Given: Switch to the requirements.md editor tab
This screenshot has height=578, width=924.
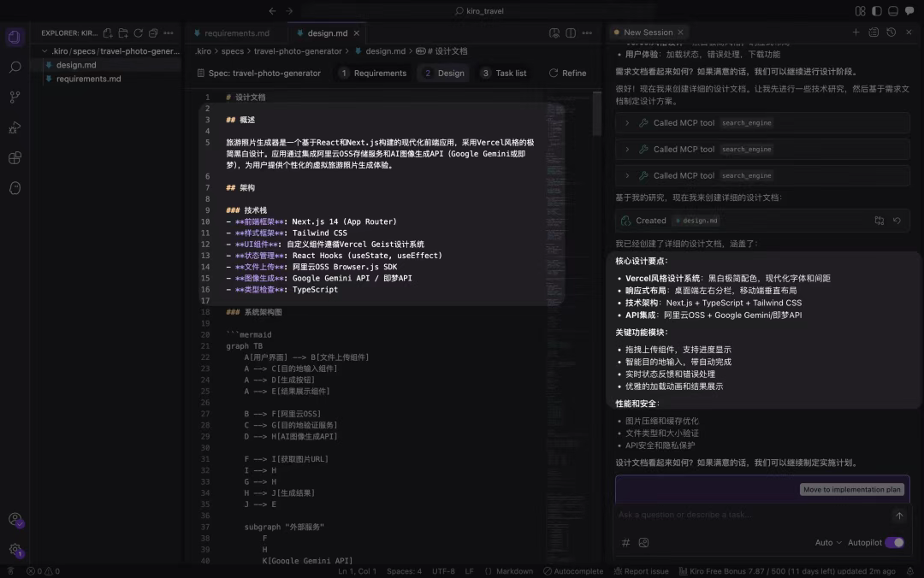Looking at the screenshot, I should [x=232, y=33].
